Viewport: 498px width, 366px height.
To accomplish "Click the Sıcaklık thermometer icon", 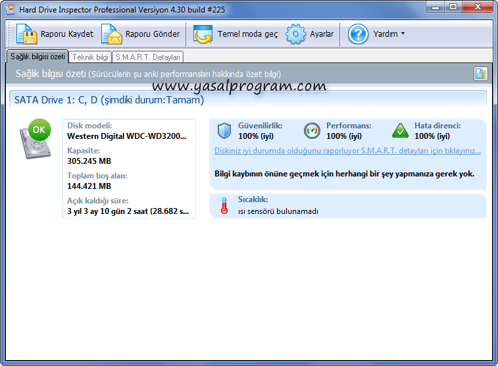I will 224,207.
